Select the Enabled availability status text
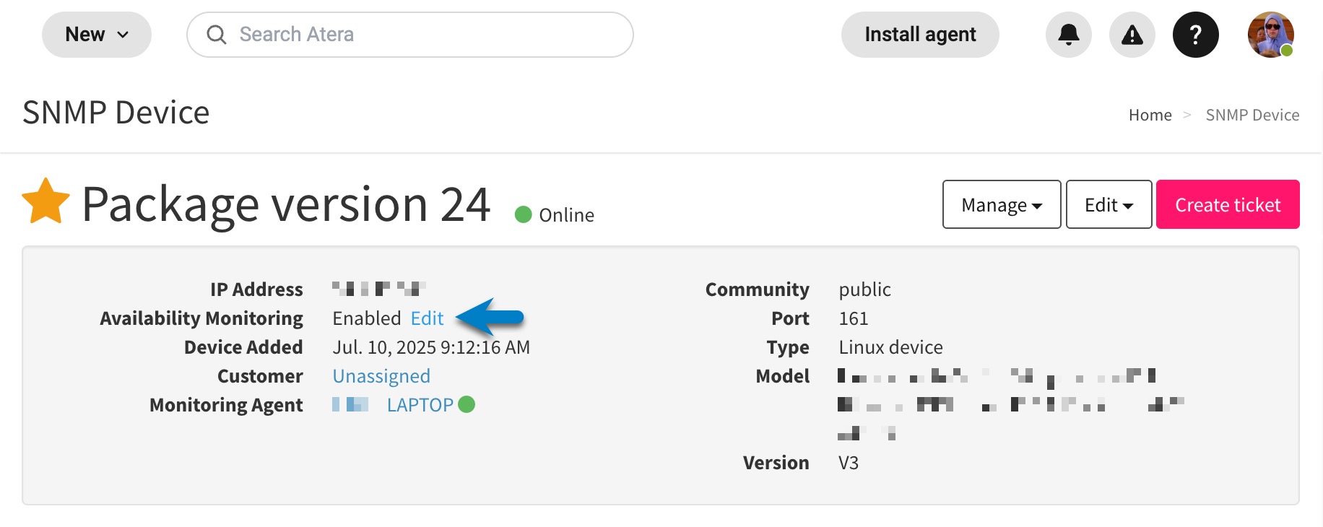 366,318
